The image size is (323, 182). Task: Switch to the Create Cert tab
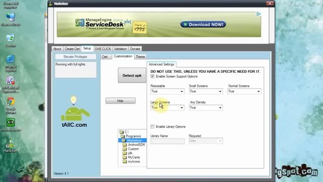[x=72, y=49]
